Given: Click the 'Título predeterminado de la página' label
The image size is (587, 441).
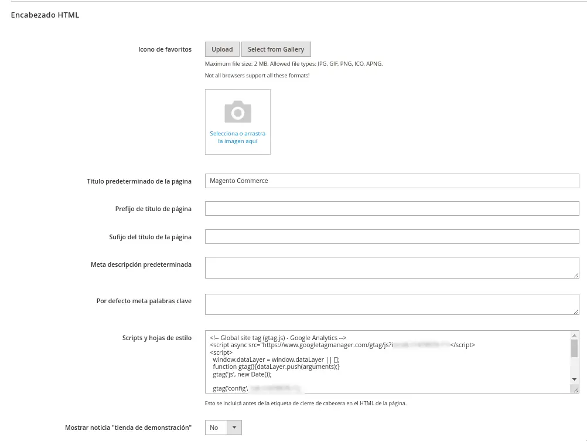Looking at the screenshot, I should click(x=139, y=181).
